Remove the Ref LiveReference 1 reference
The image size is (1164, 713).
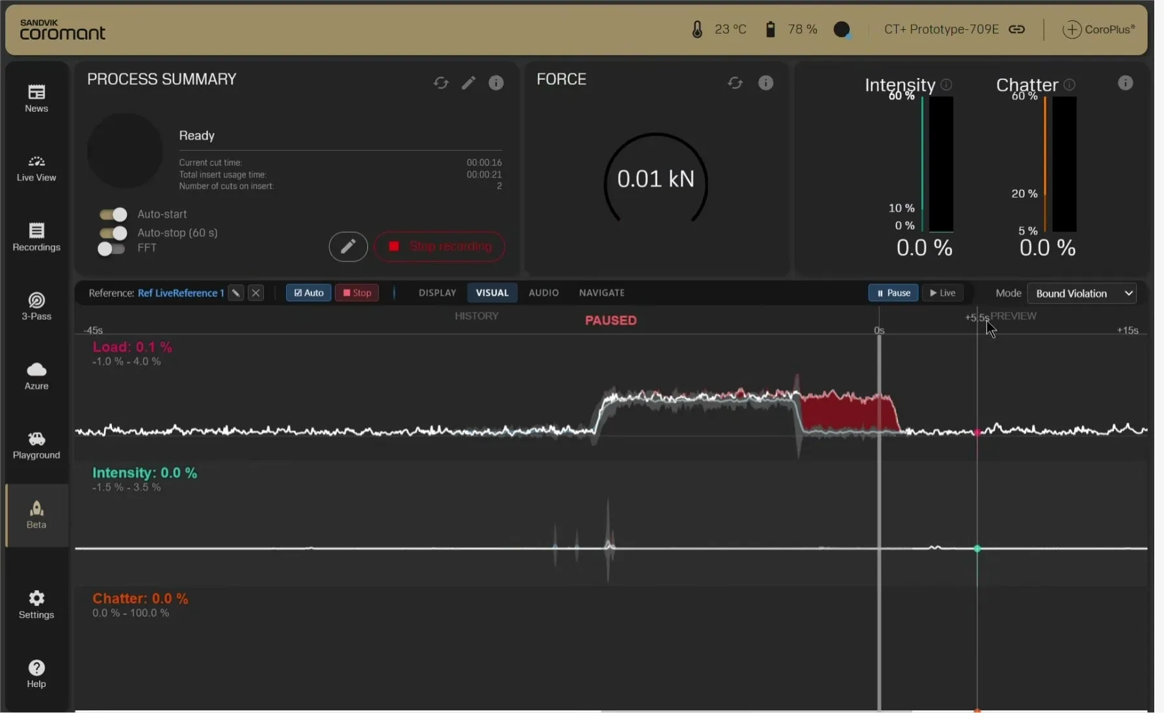(256, 293)
